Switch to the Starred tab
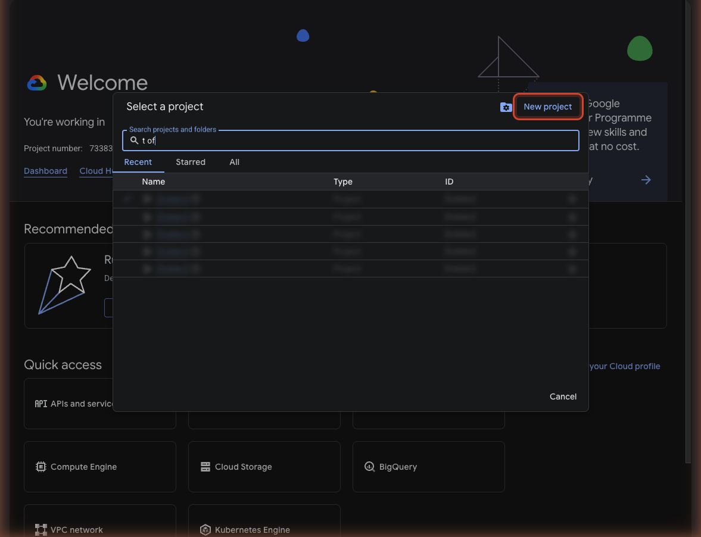 [191, 162]
